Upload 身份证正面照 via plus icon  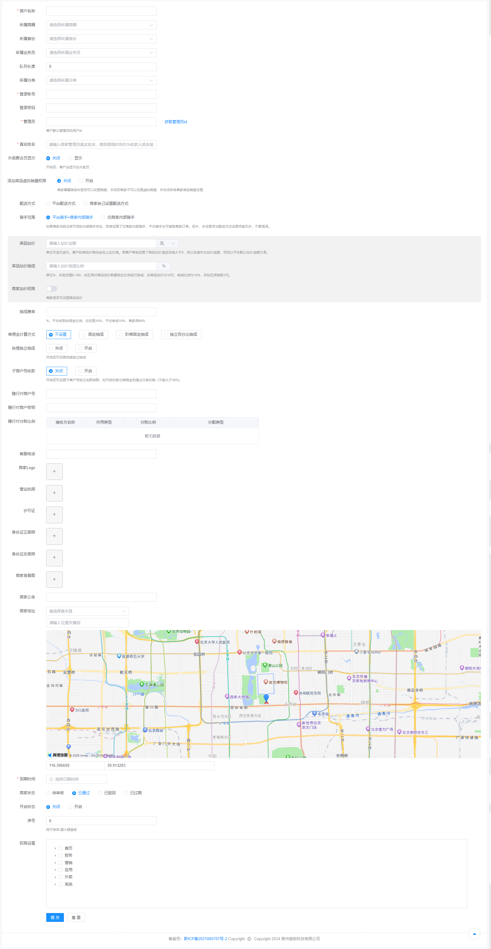54,536
